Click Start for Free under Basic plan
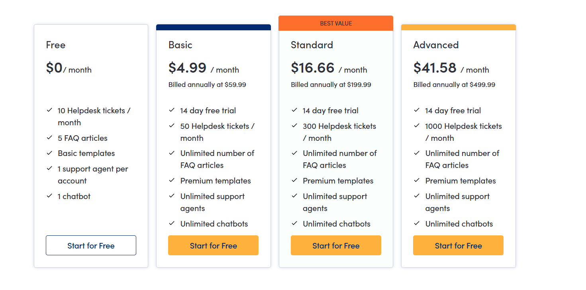 [213, 245]
